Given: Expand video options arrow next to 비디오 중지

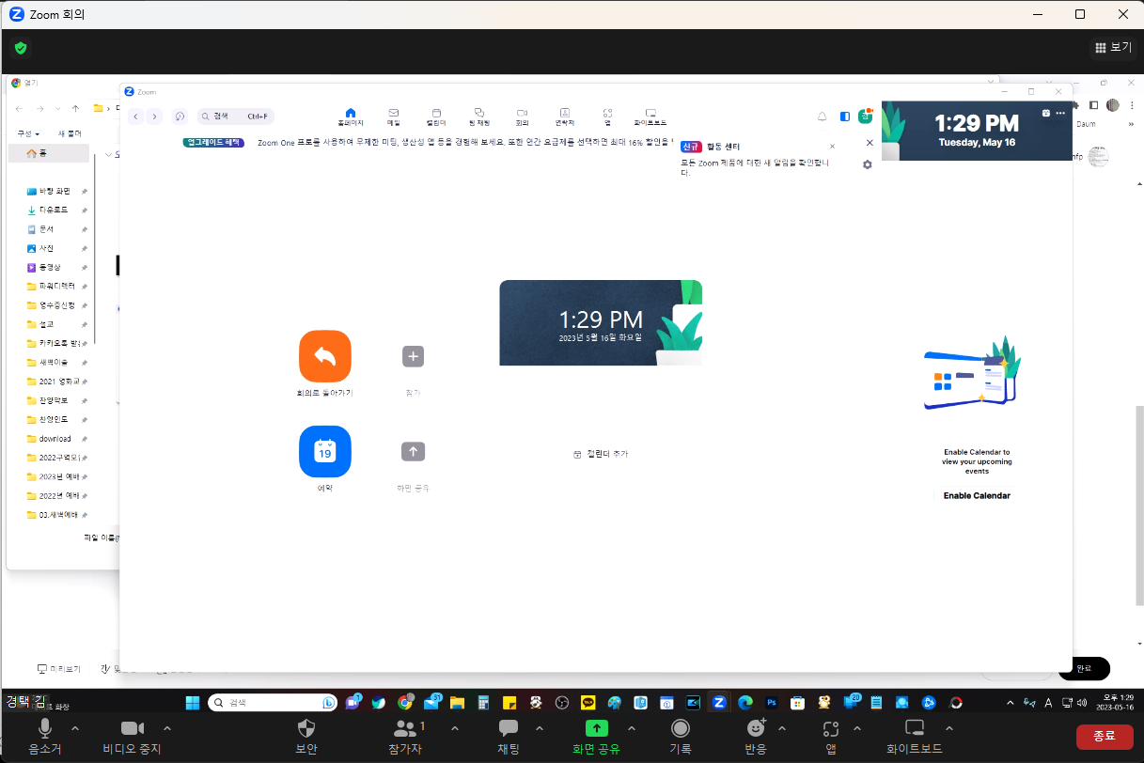Looking at the screenshot, I should 167,728.
